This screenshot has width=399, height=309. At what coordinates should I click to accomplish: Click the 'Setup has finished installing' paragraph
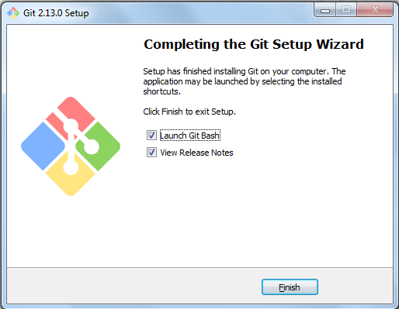(x=245, y=81)
